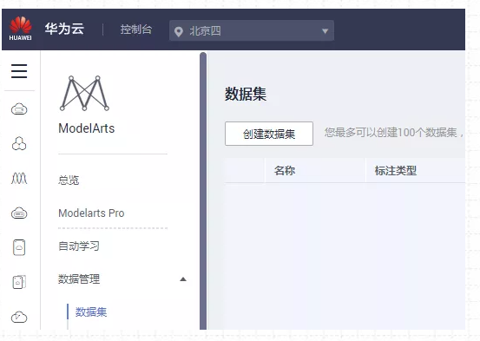Click the 名称 column header
480x341 pixels.
pos(285,170)
